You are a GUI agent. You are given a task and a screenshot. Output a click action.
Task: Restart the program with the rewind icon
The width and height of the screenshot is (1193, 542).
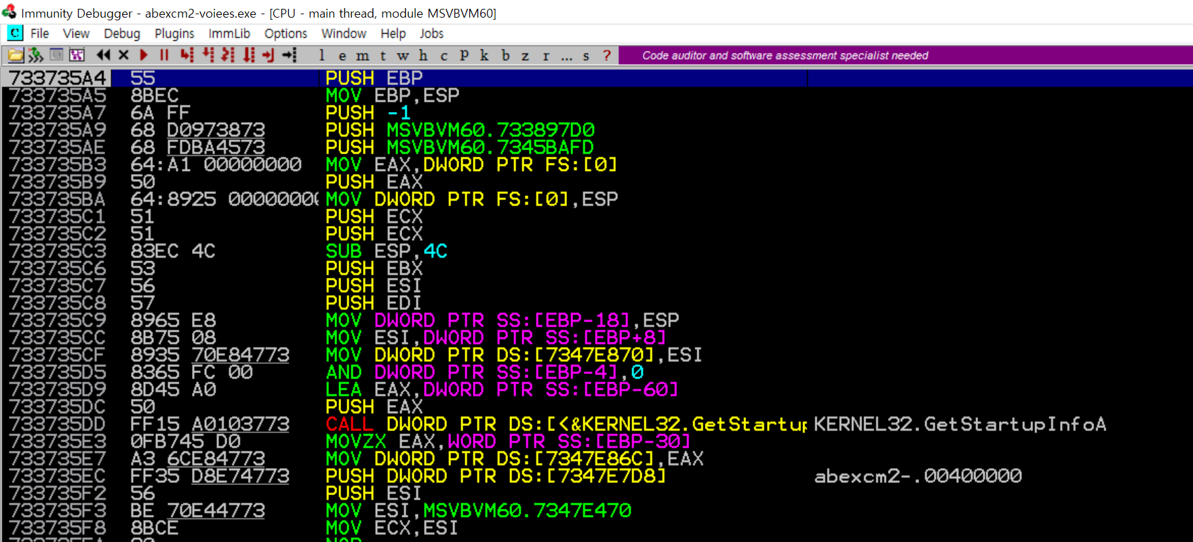click(103, 55)
